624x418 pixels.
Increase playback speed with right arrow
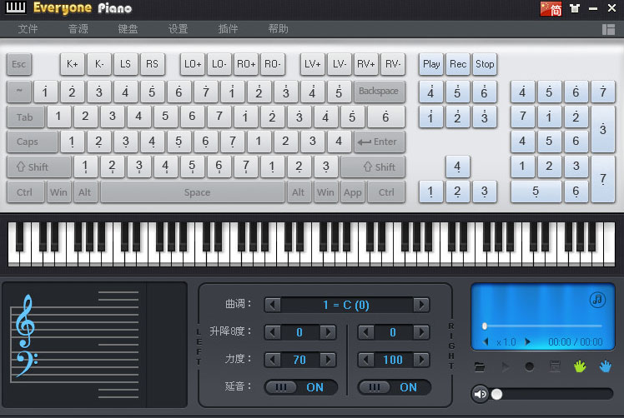click(x=527, y=341)
